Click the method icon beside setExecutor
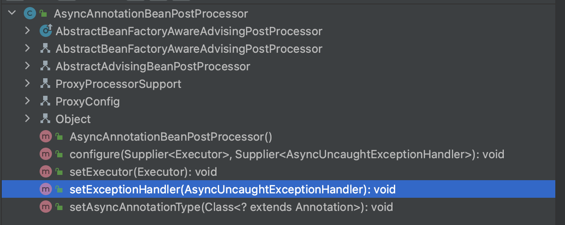 [45, 172]
